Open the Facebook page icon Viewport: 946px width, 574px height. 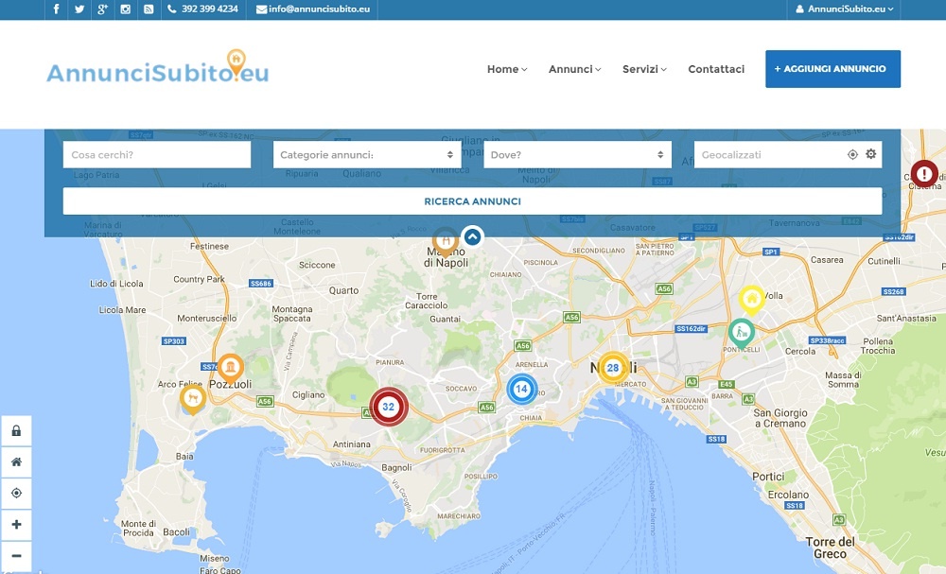[56, 9]
